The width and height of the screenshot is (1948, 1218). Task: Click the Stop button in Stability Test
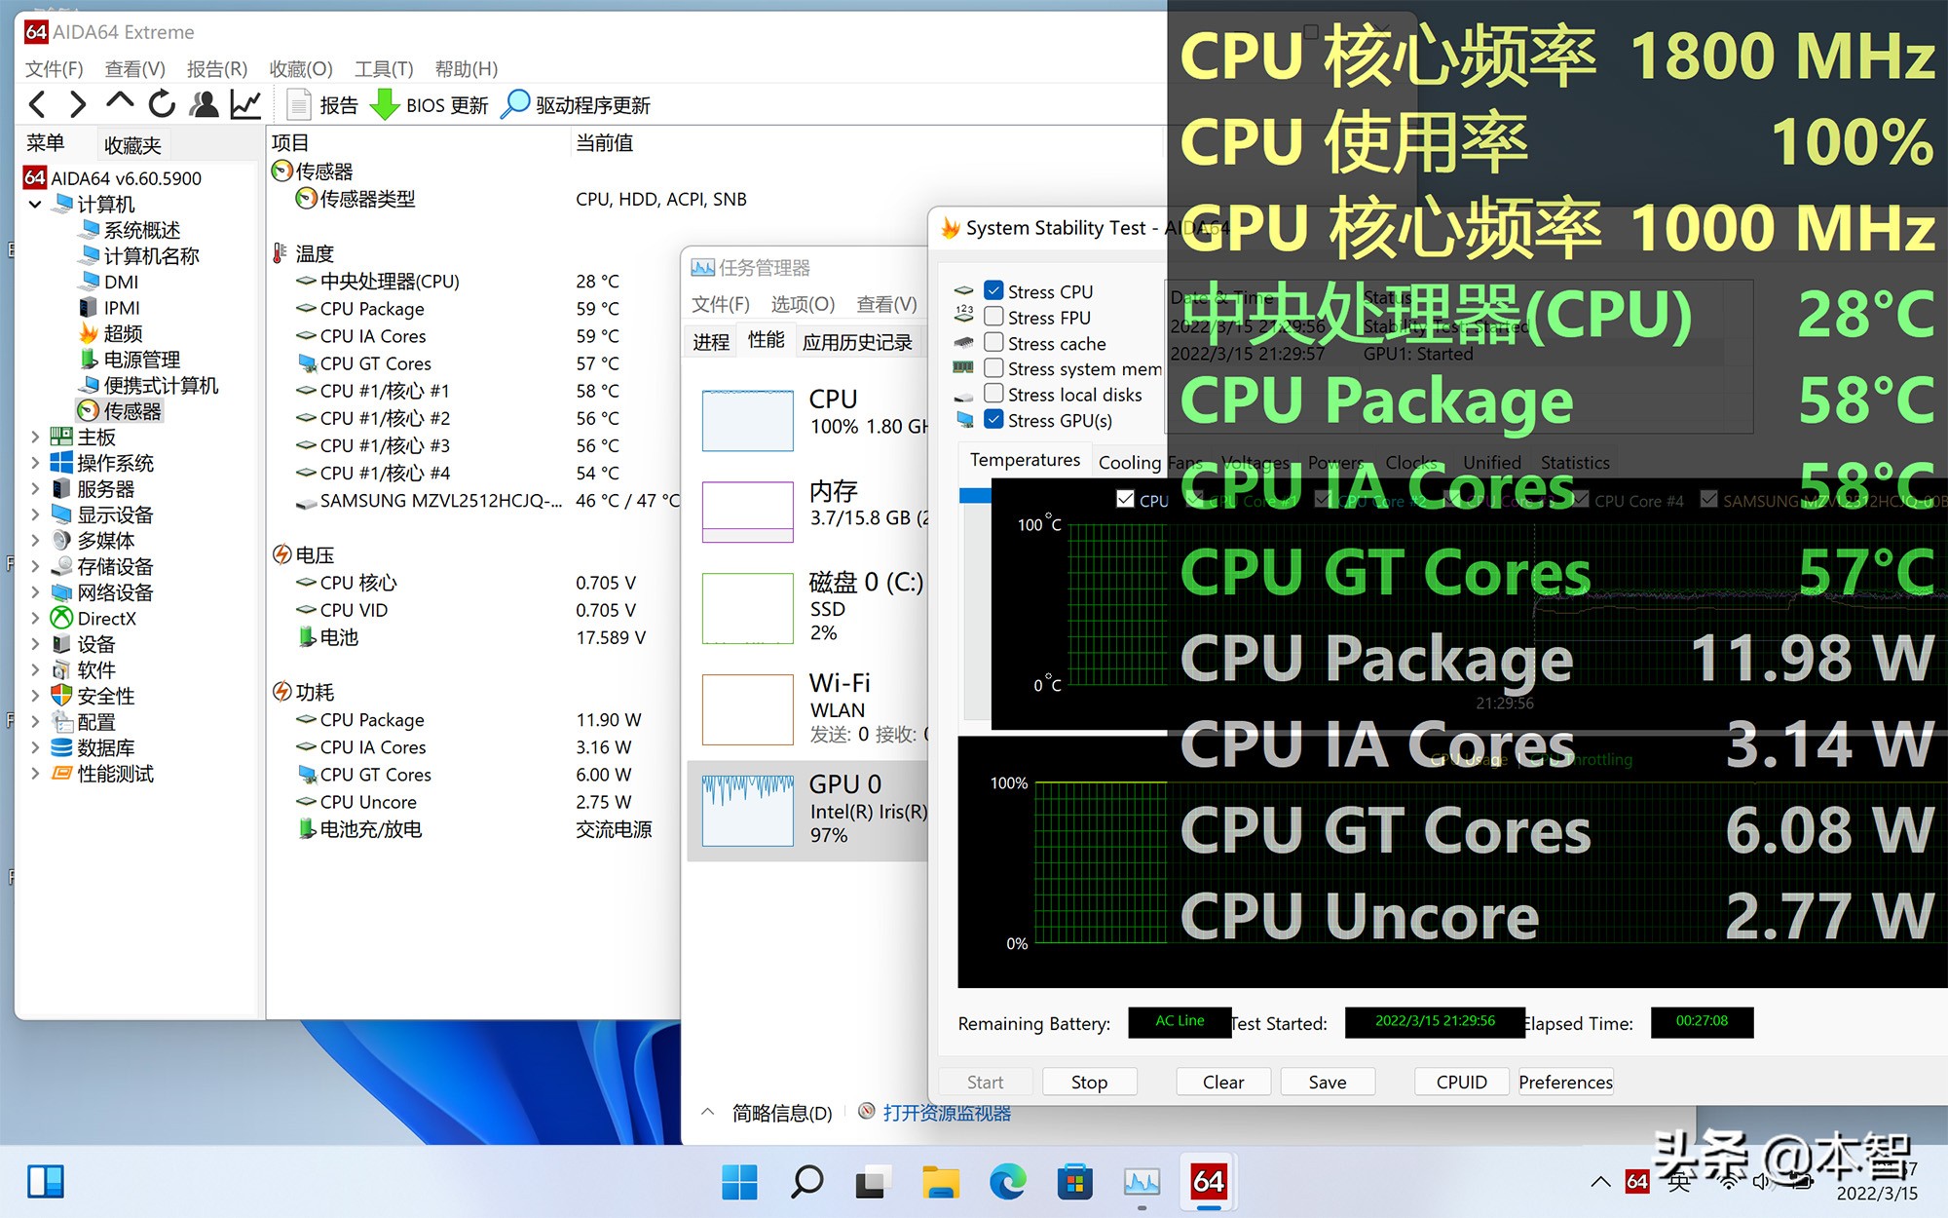pyautogui.click(x=1089, y=1082)
